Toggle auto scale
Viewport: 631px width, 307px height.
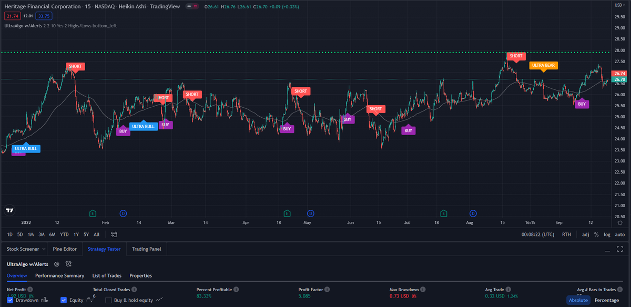pos(620,234)
